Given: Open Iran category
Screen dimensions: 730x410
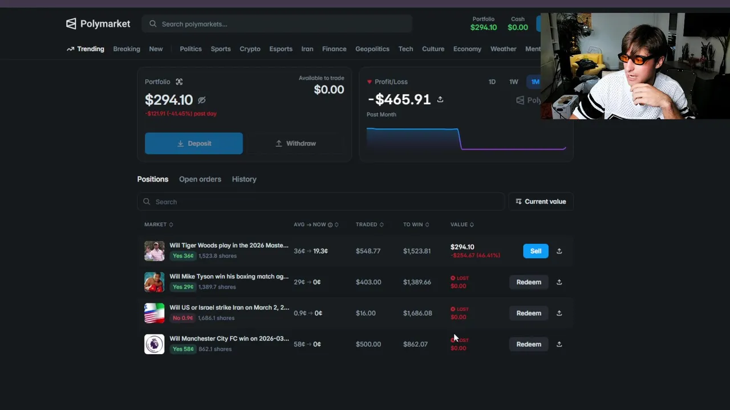Looking at the screenshot, I should tap(307, 49).
